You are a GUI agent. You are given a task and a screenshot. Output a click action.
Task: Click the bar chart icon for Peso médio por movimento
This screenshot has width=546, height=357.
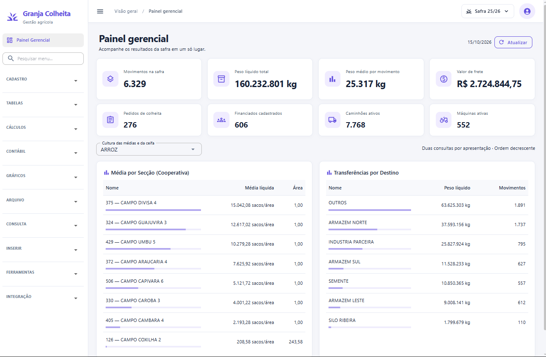pos(332,79)
